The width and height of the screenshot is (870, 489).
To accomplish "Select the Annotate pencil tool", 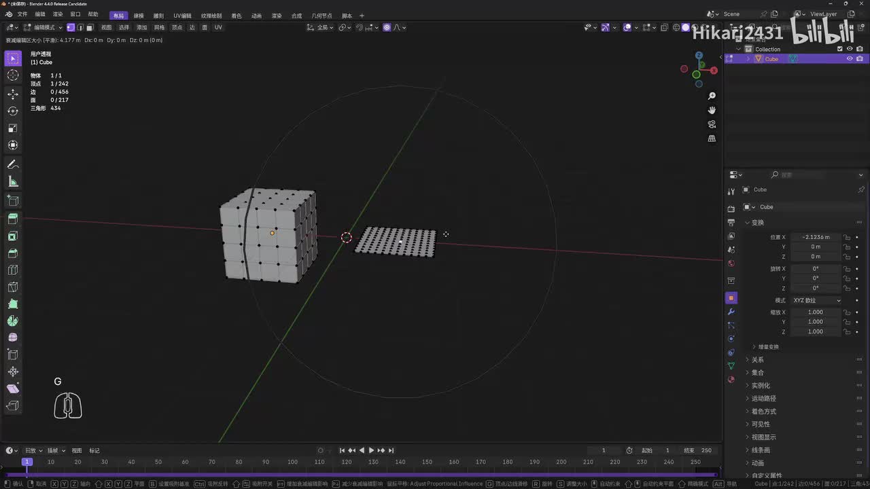I will pos(13,164).
